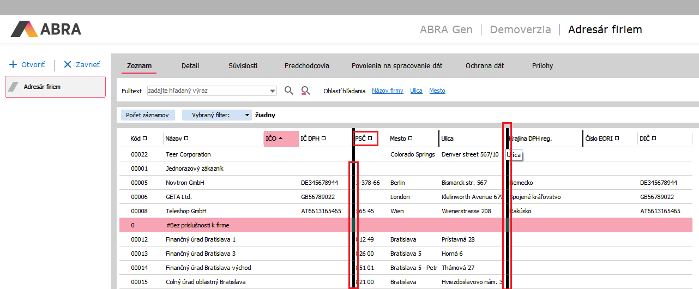
Task: Click the Mesto search area link
Action: coord(437,91)
